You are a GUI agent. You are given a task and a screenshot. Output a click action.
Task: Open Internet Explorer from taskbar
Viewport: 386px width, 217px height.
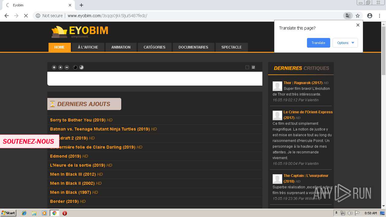click(x=24, y=213)
